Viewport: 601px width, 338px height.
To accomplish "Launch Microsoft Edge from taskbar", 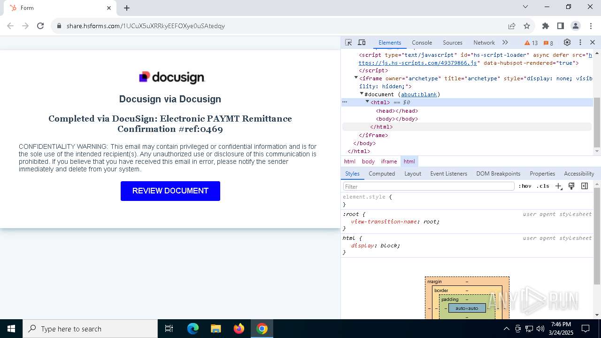I will [x=193, y=329].
